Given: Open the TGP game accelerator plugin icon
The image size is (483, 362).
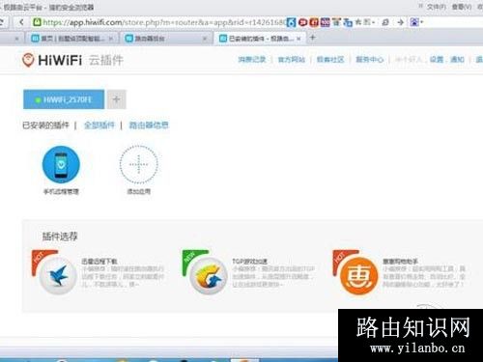Looking at the screenshot, I should tap(209, 276).
